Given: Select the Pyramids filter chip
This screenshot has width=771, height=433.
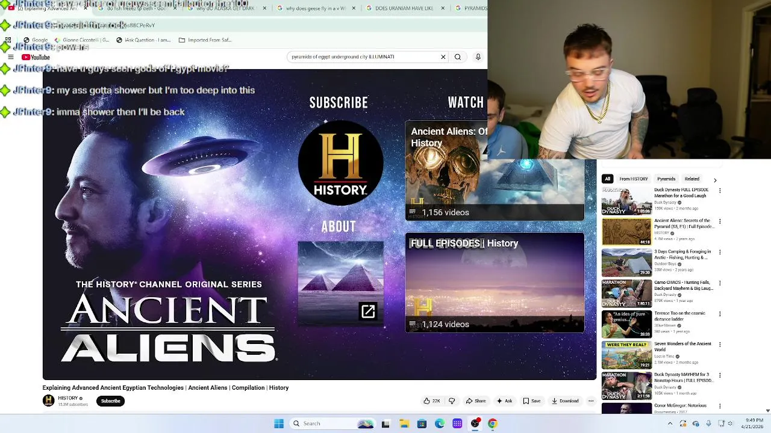Looking at the screenshot, I should [666, 179].
